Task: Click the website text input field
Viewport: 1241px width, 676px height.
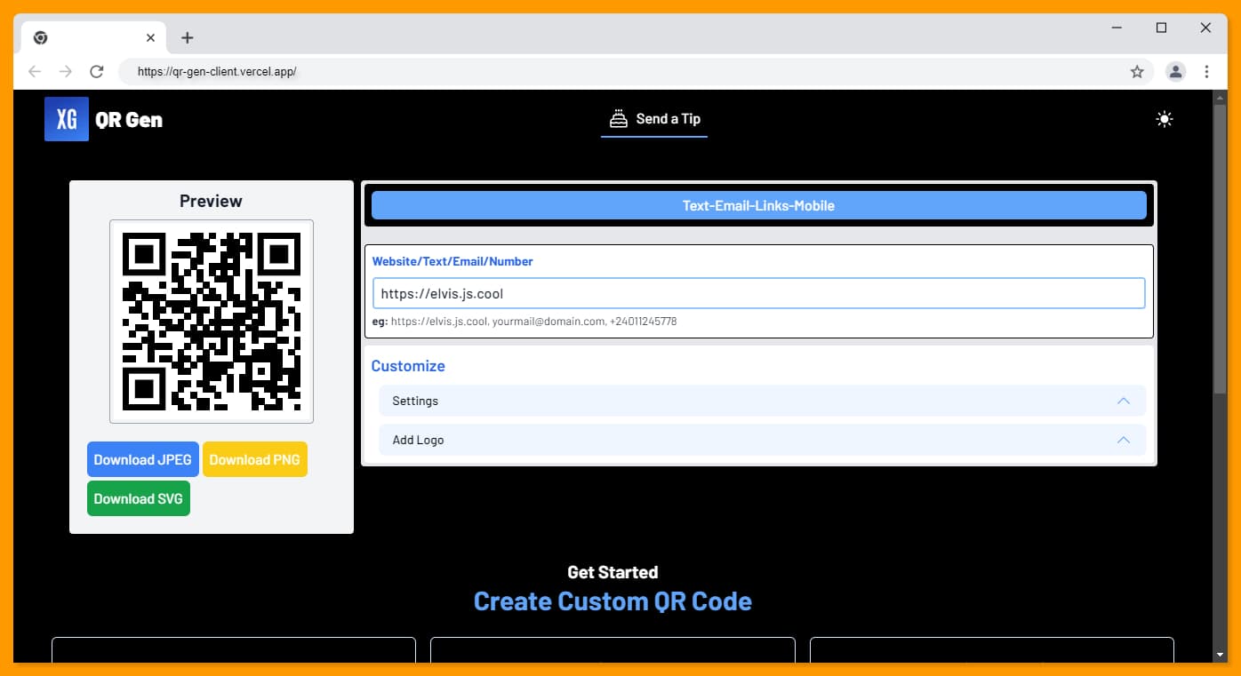Action: click(x=758, y=293)
